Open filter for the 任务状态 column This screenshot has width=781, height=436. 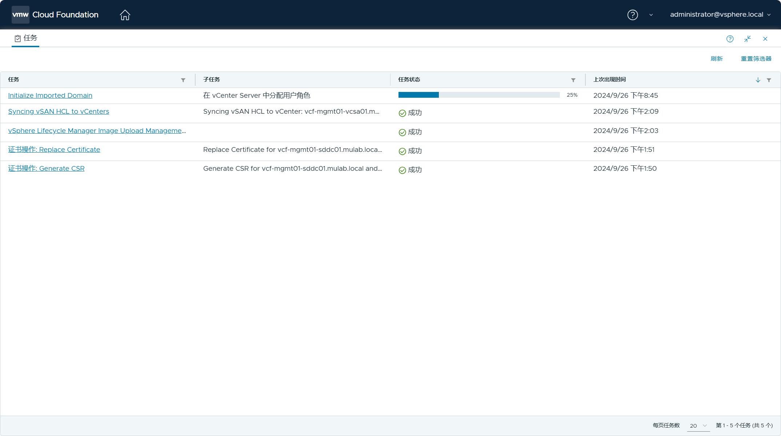(573, 80)
